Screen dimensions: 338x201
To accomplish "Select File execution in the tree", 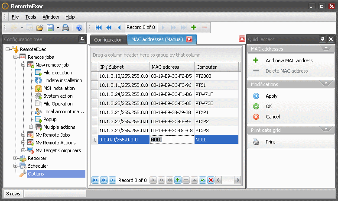I will click(x=58, y=73).
